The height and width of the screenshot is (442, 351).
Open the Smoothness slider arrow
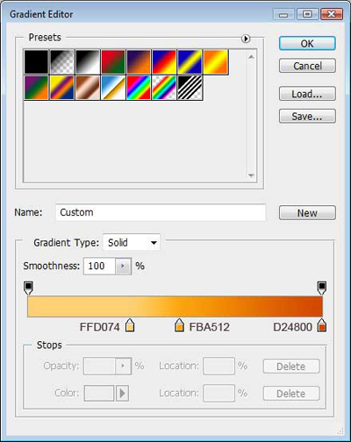point(123,266)
